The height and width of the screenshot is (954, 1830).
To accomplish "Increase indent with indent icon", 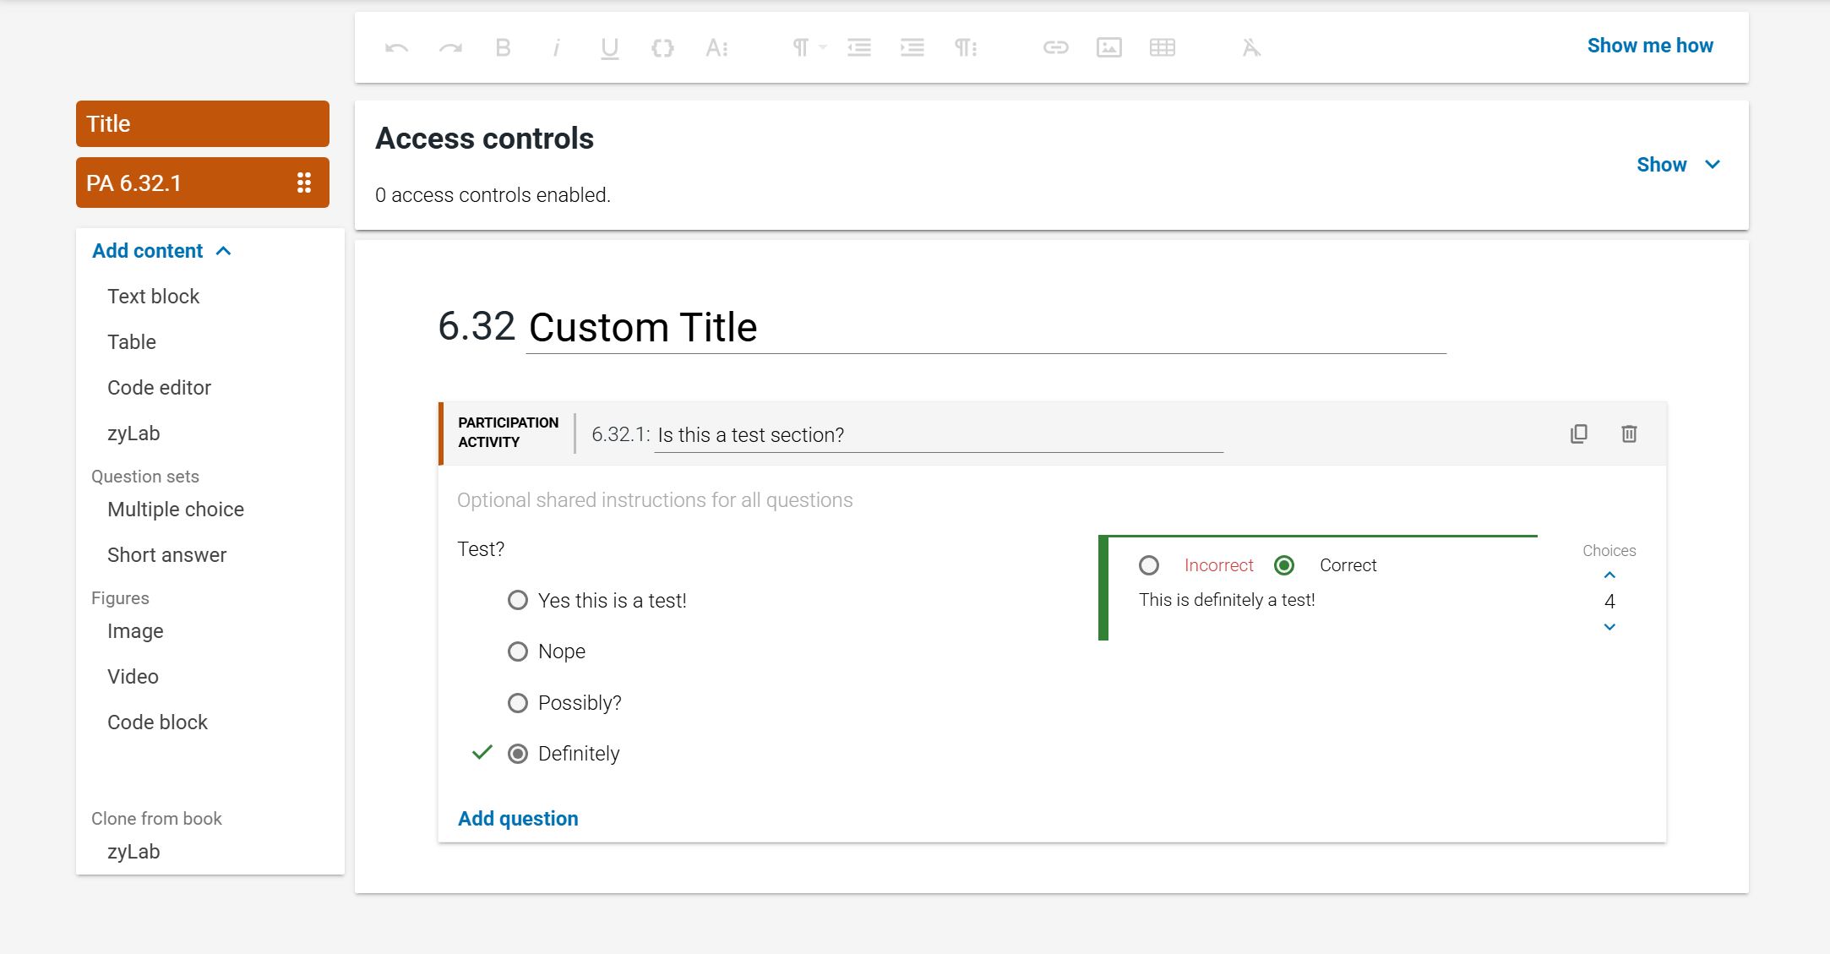I will (912, 47).
